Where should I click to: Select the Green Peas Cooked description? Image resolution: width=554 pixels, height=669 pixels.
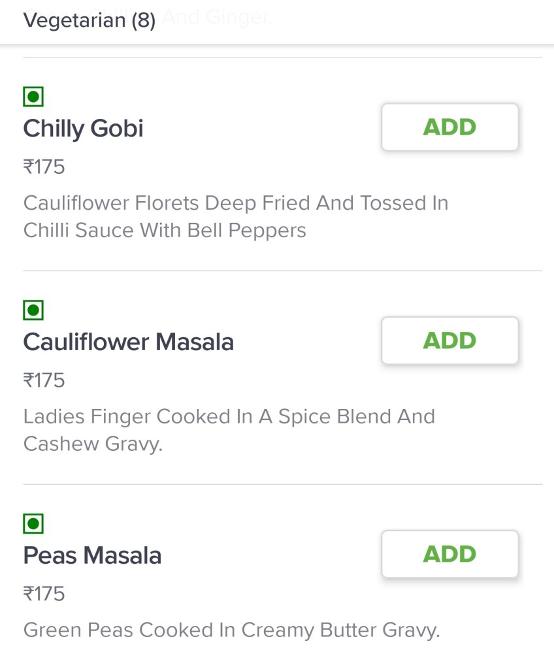(x=231, y=630)
